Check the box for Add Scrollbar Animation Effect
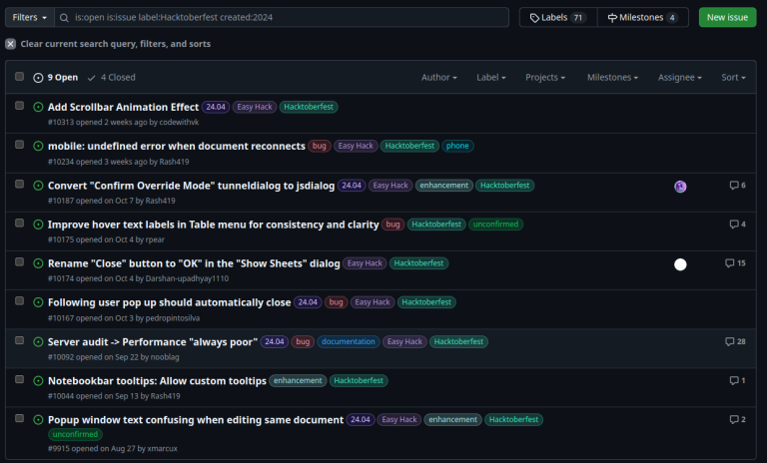 click(x=19, y=106)
